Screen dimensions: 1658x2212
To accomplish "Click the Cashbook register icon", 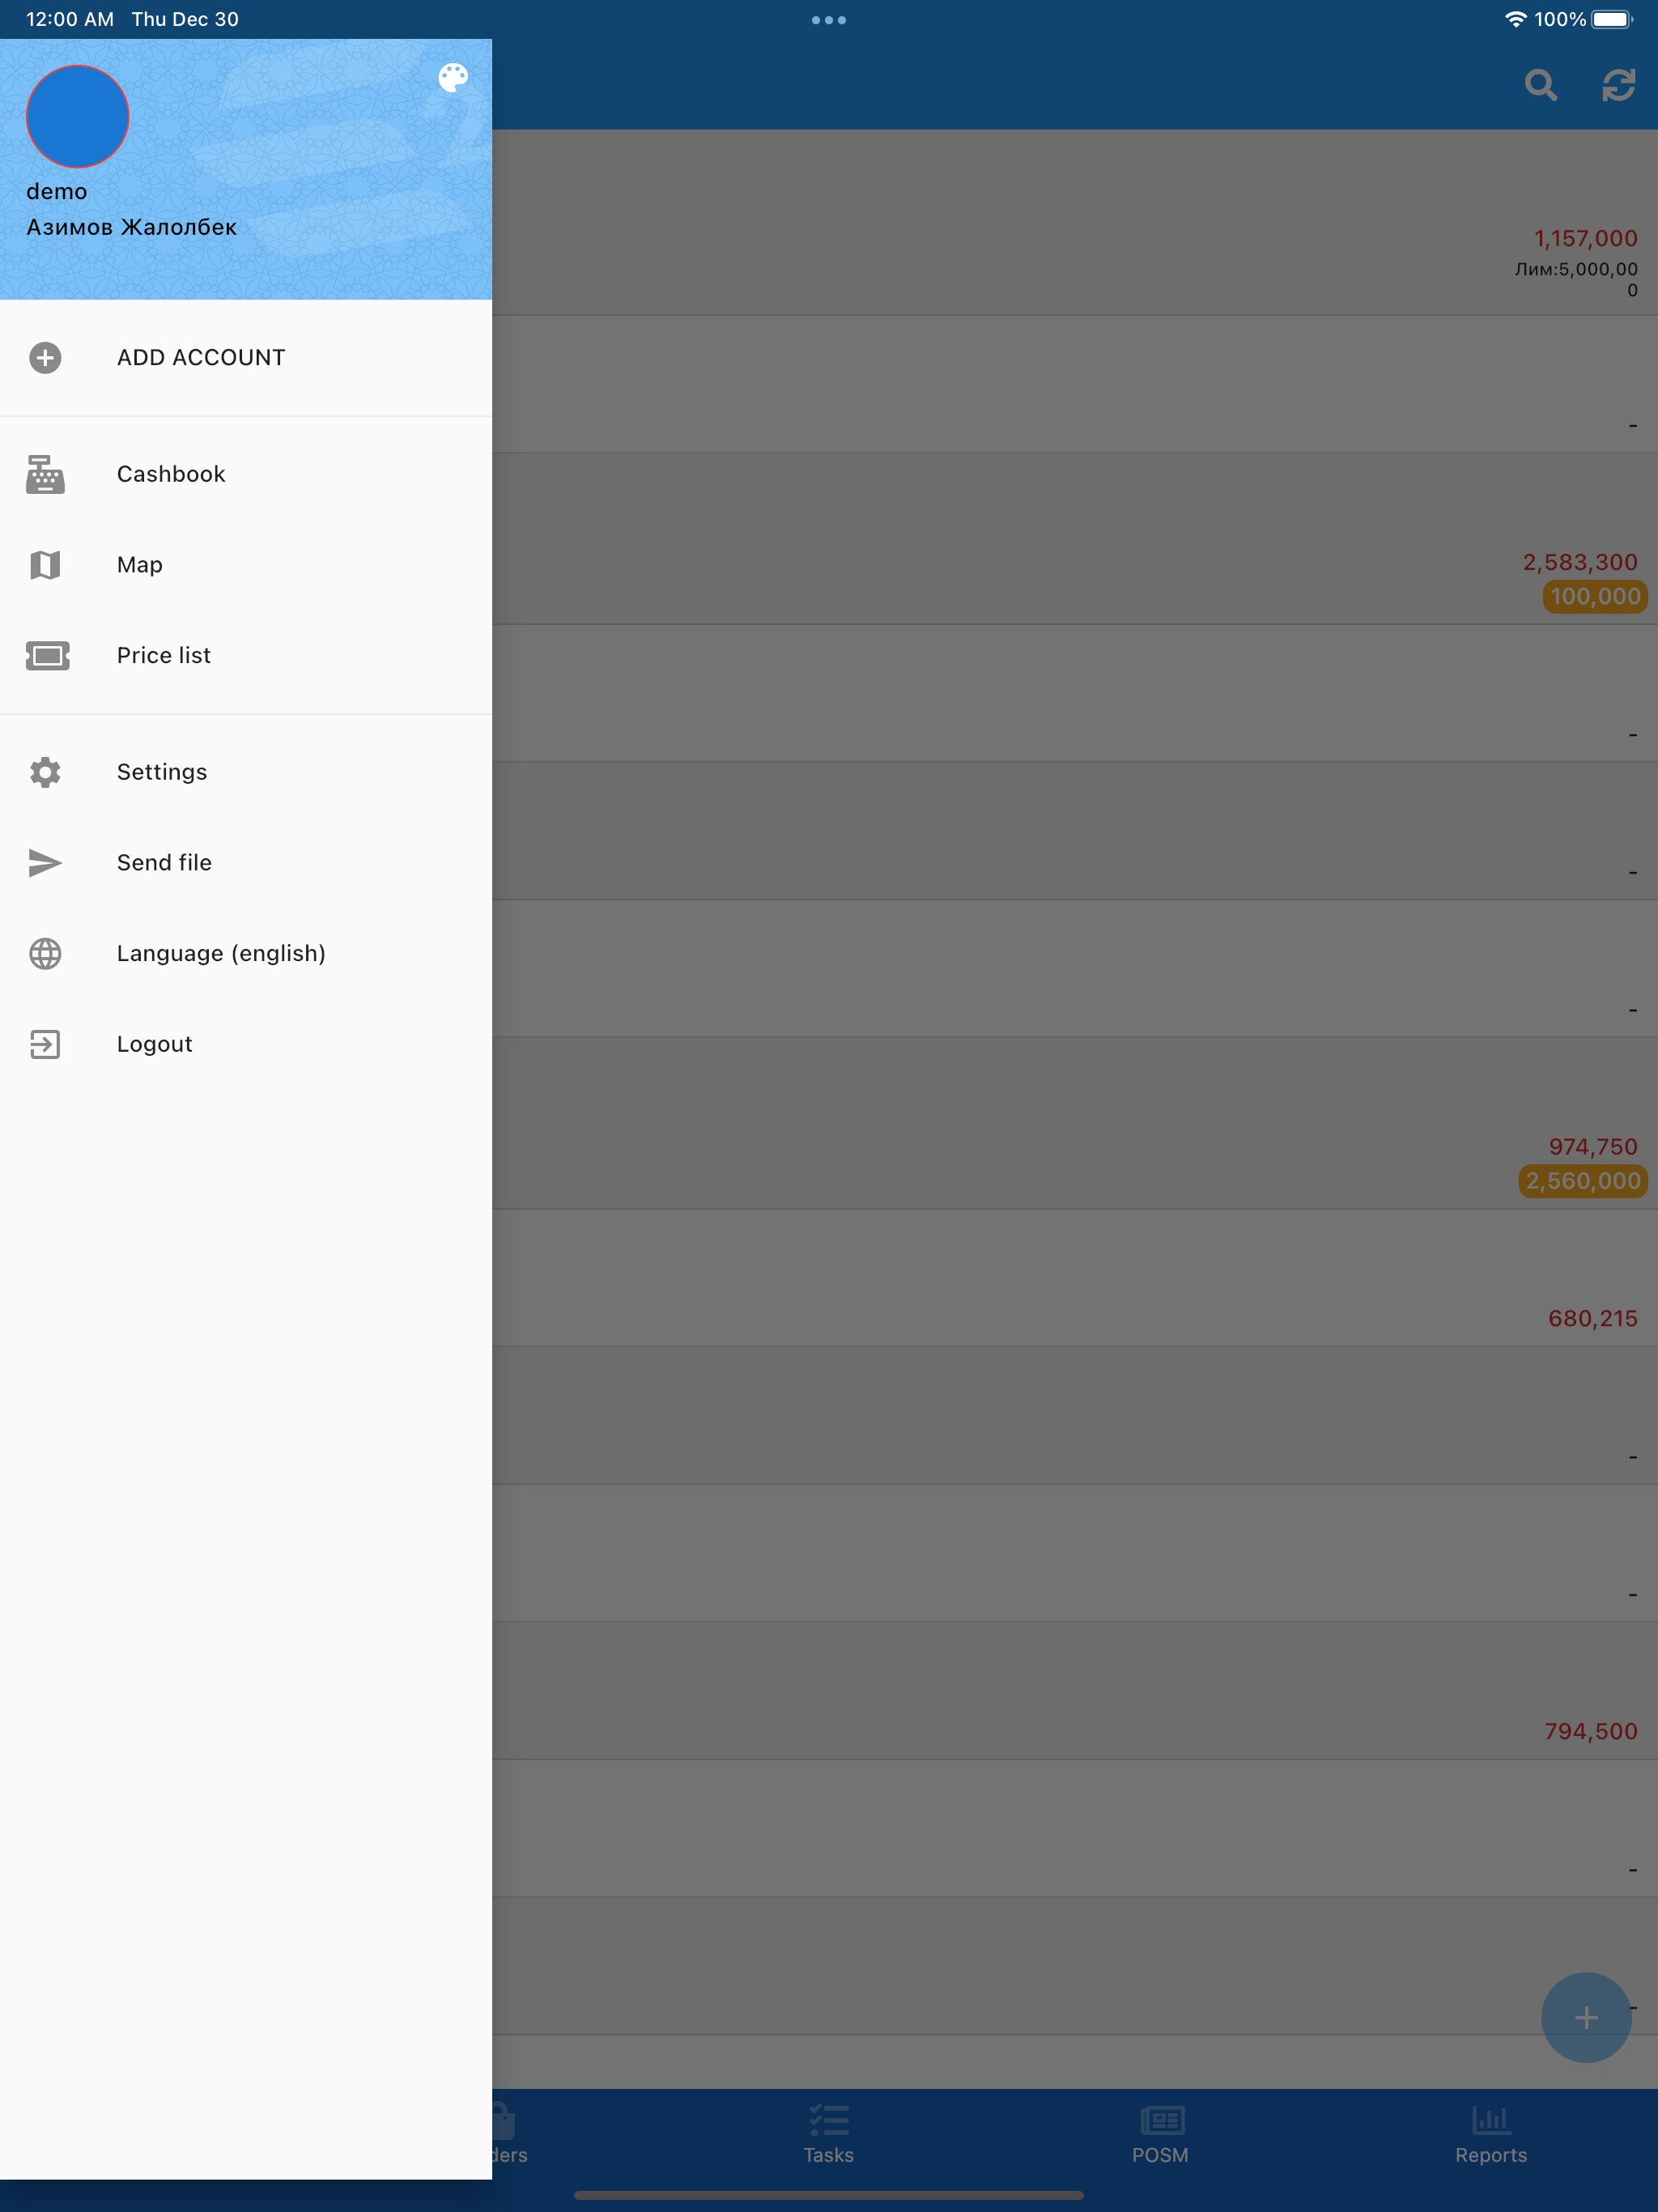I will (45, 474).
